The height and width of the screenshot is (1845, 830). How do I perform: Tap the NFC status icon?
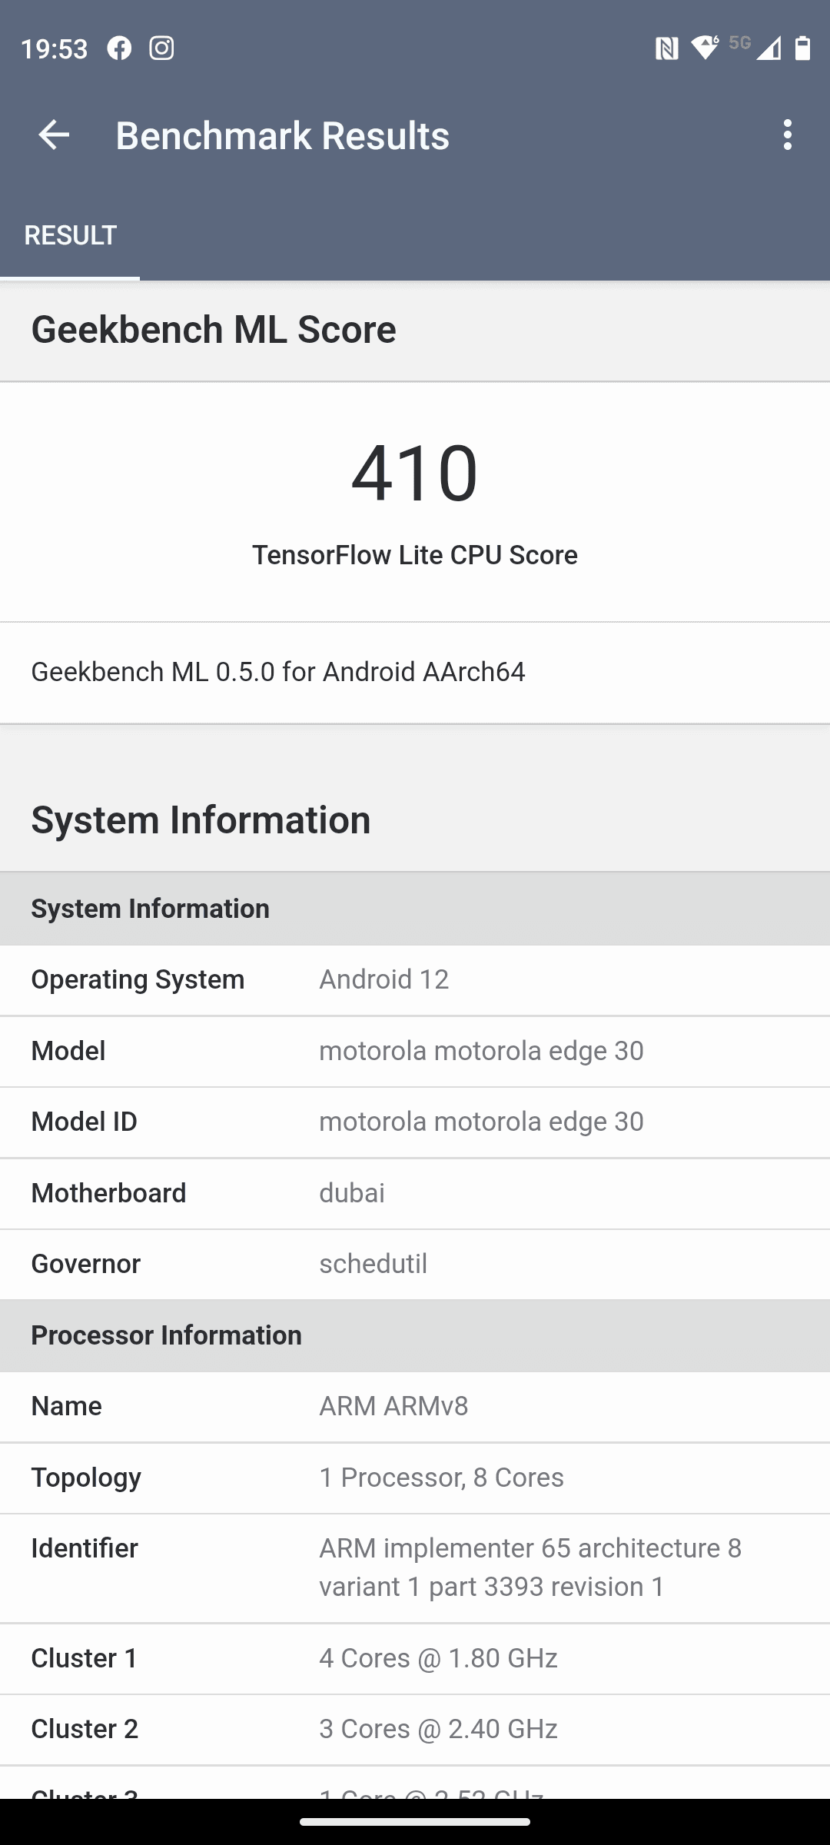click(x=666, y=49)
